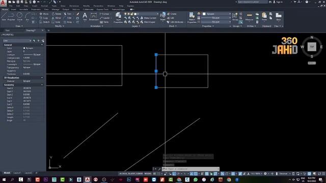Toggle polar tracking in status bar

[178, 174]
